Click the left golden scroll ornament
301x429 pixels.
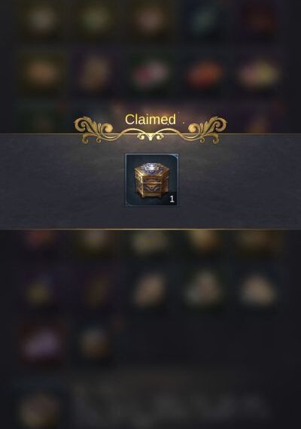[x=96, y=130]
